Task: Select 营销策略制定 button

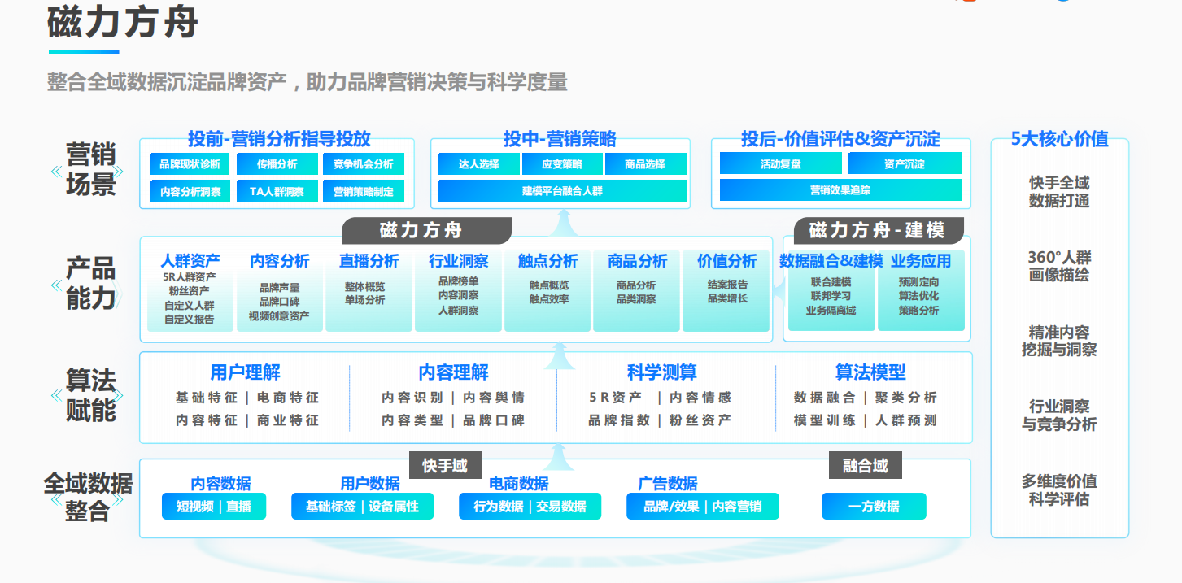Action: click(364, 191)
